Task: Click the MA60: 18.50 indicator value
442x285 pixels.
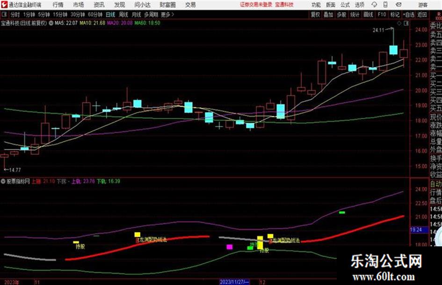Action: pos(147,23)
